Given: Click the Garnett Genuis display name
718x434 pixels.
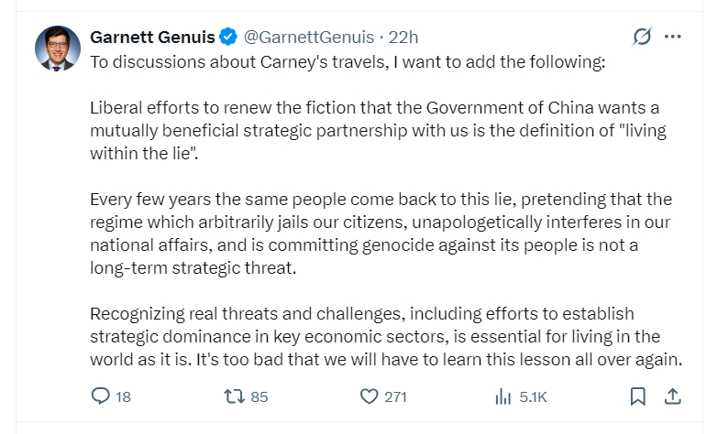Looking at the screenshot, I should tap(152, 38).
